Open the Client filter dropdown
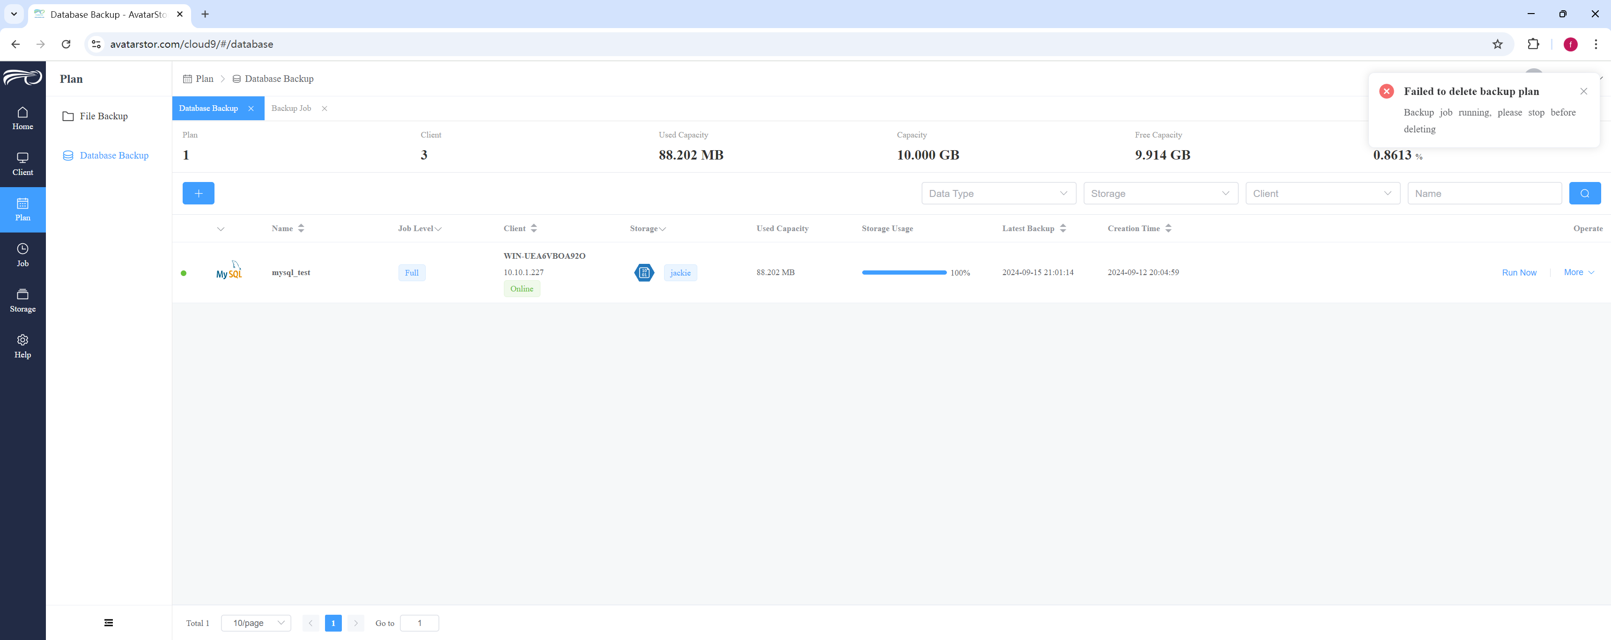Screen dimensions: 1611x640 pyautogui.click(x=1322, y=193)
